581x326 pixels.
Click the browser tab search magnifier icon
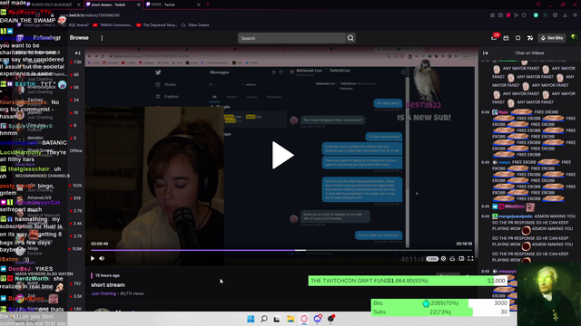pos(538,5)
